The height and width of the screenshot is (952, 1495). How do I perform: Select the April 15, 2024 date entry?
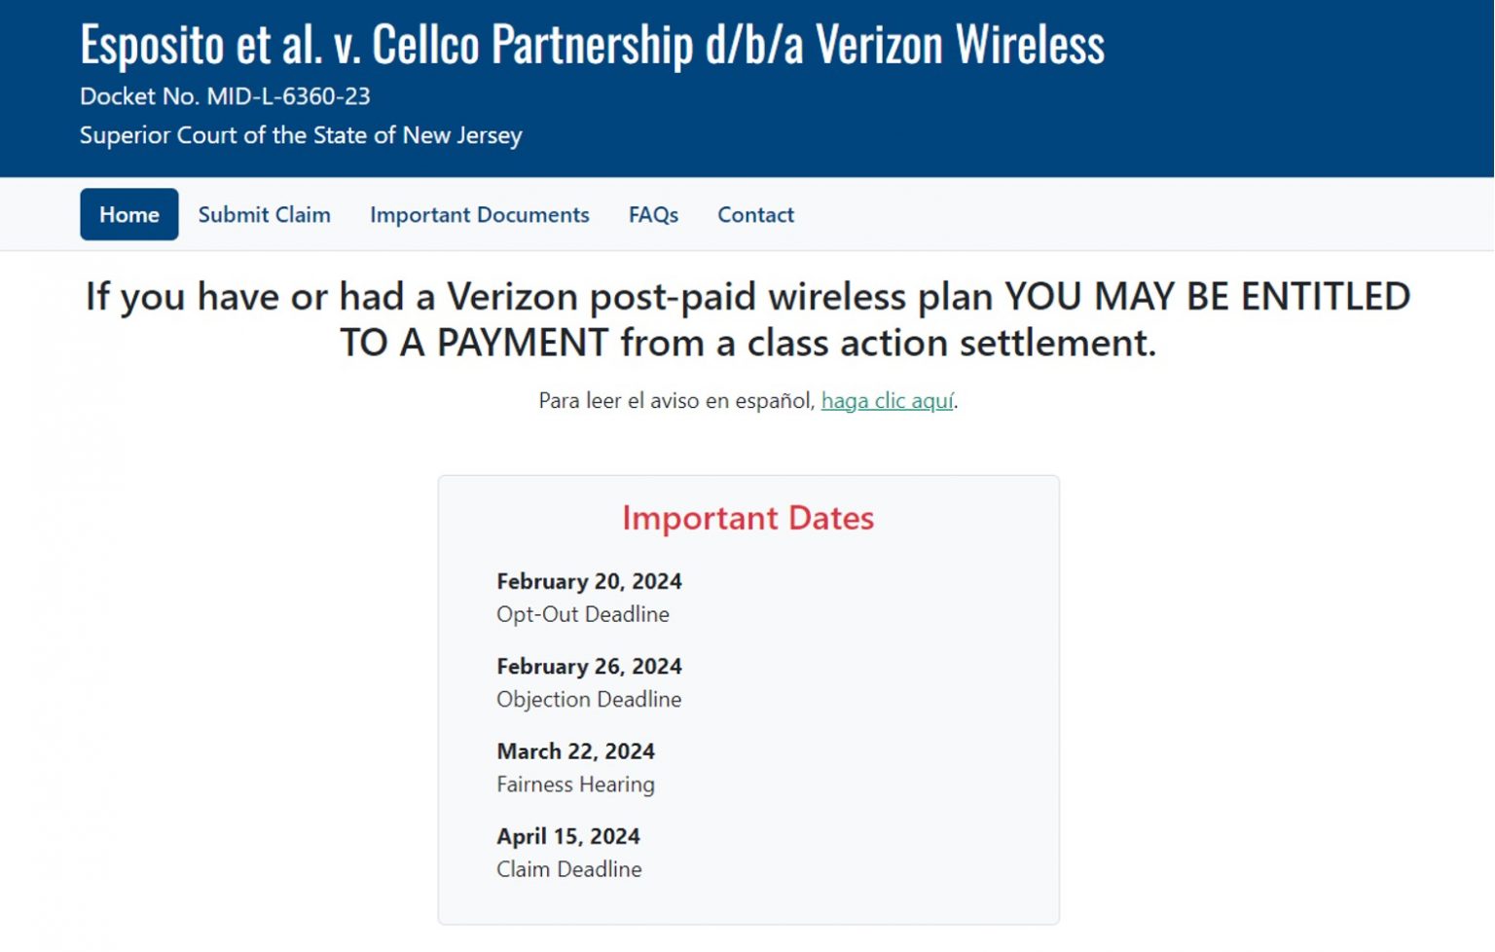coord(567,835)
